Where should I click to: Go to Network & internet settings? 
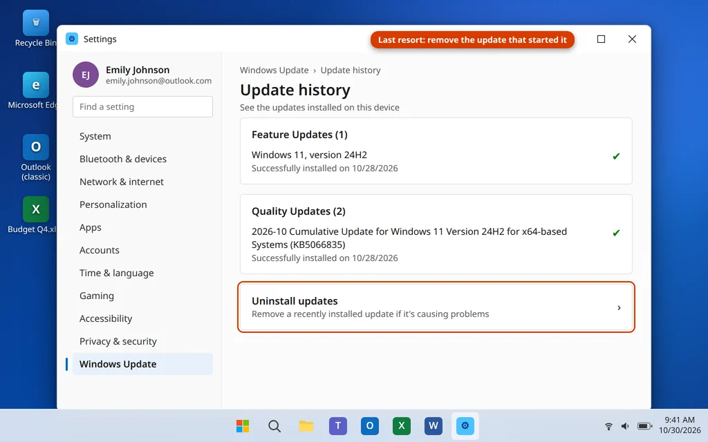142,182
